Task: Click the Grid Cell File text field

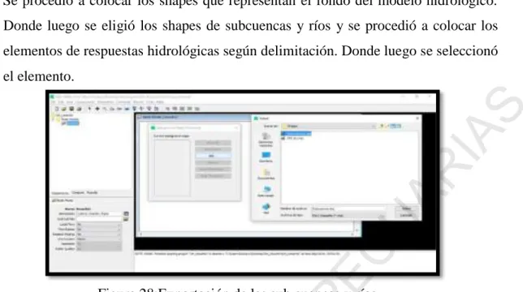Action: [x=99, y=219]
